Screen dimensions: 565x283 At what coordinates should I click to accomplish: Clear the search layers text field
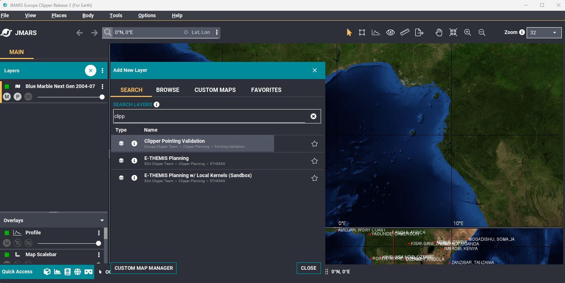click(x=313, y=116)
